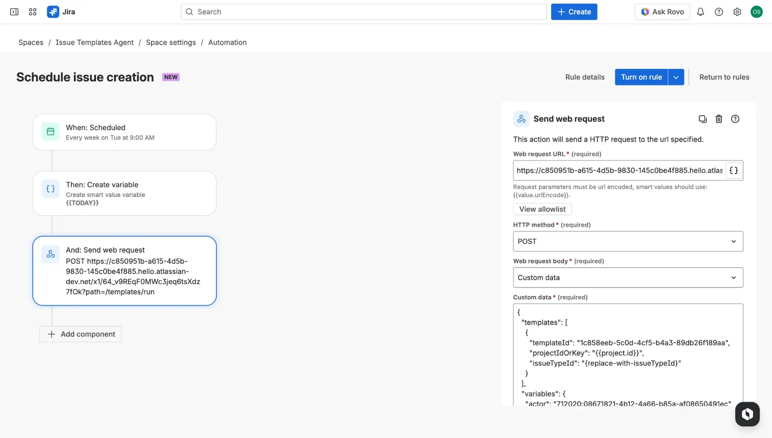The height and width of the screenshot is (438, 772).
Task: Open help for the Send web request action
Action: (735, 119)
